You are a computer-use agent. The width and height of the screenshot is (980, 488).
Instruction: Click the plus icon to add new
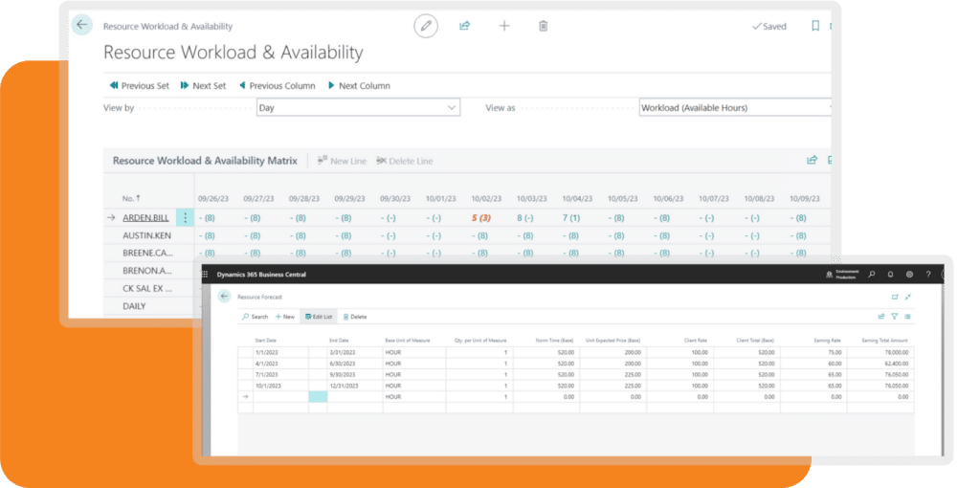(x=504, y=26)
